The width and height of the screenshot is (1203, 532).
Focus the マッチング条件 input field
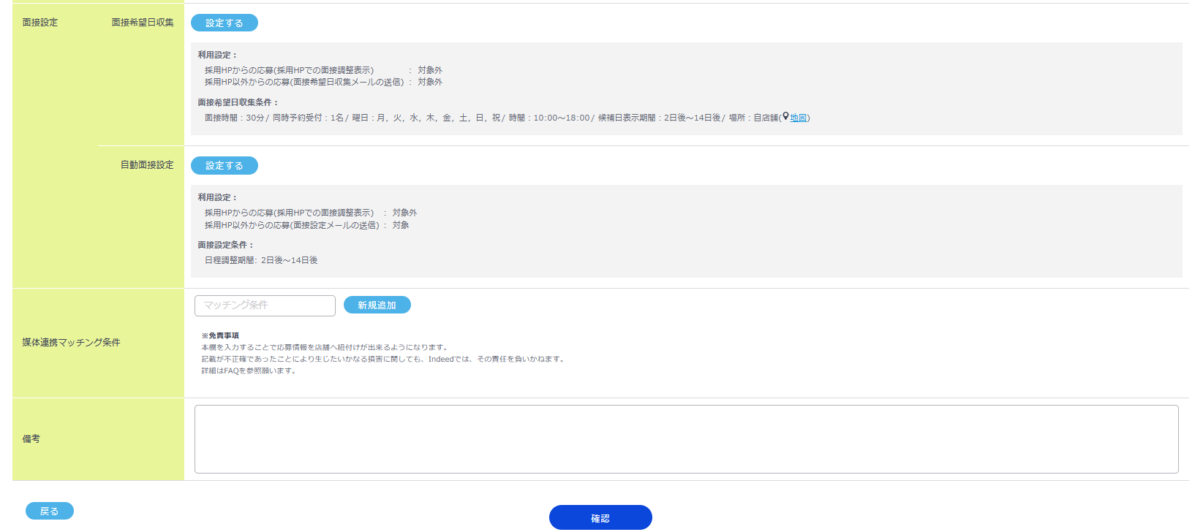coord(265,305)
